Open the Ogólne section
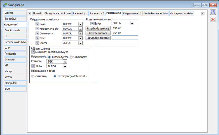Image resolution: width=219 pixels, height=135 pixels. pos(15,13)
